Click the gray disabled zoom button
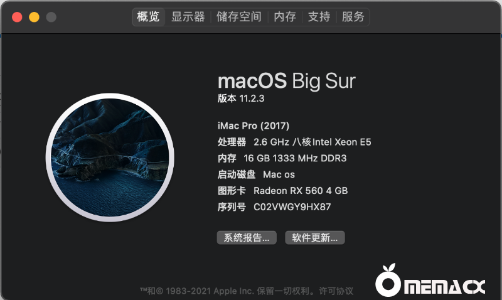 [51, 17]
